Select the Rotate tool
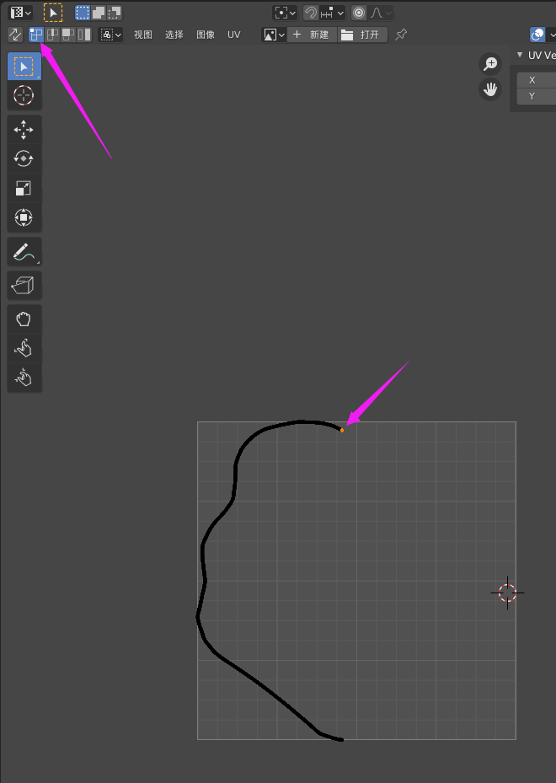This screenshot has height=783, width=556. (x=24, y=158)
